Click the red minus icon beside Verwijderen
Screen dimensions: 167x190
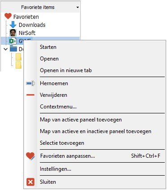point(30,95)
